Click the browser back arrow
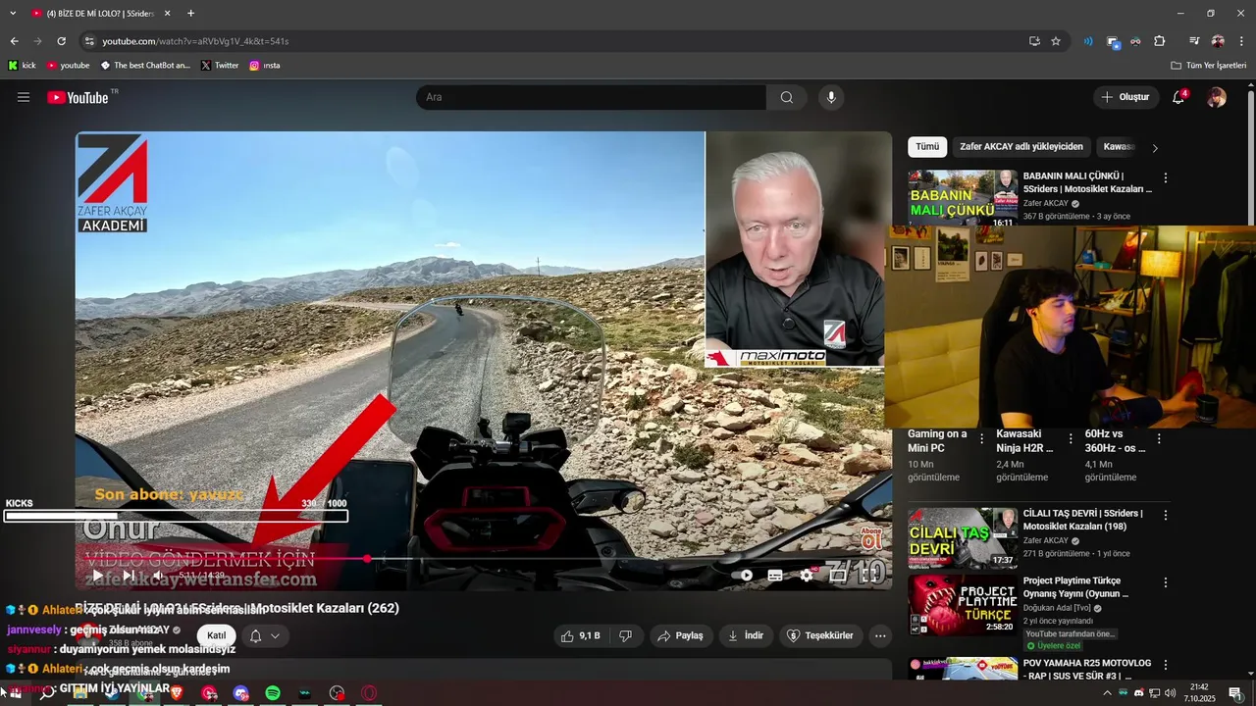The image size is (1256, 706). [15, 41]
